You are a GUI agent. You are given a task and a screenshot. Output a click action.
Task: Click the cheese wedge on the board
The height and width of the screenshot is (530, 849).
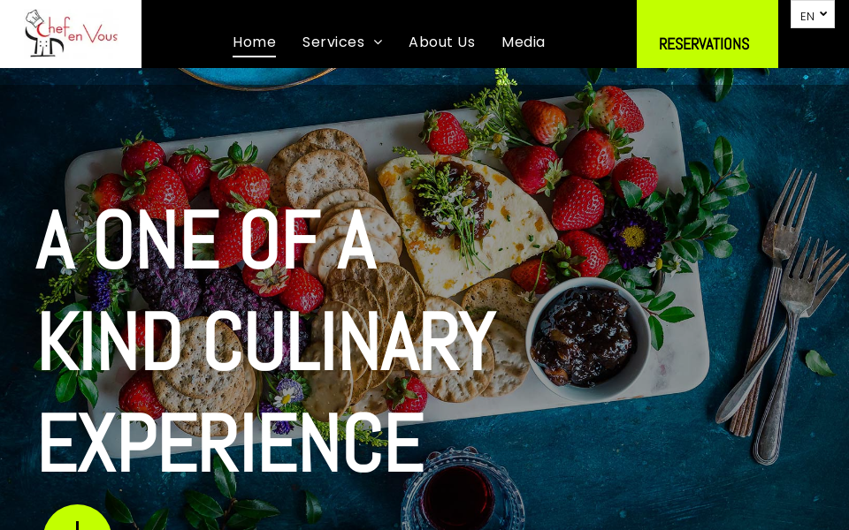(x=466, y=223)
